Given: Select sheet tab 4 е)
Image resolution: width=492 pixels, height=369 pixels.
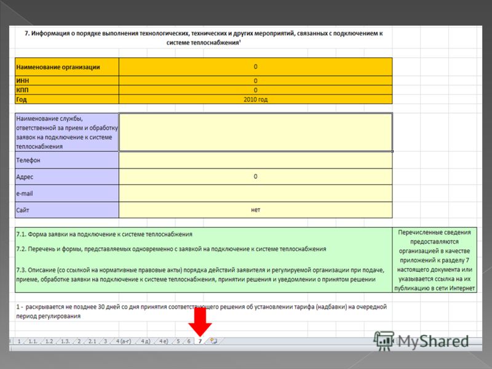Looking at the screenshot, I should click(x=164, y=341).
